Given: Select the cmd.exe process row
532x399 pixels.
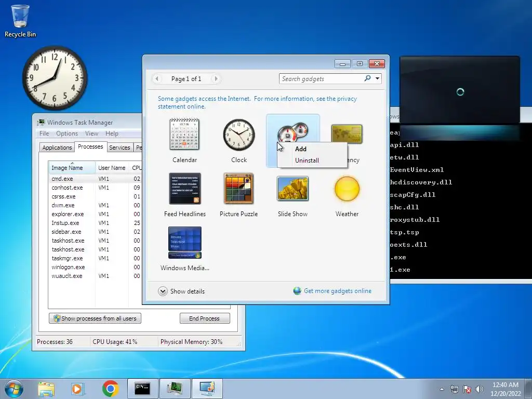Looking at the screenshot, I should click(95, 179).
